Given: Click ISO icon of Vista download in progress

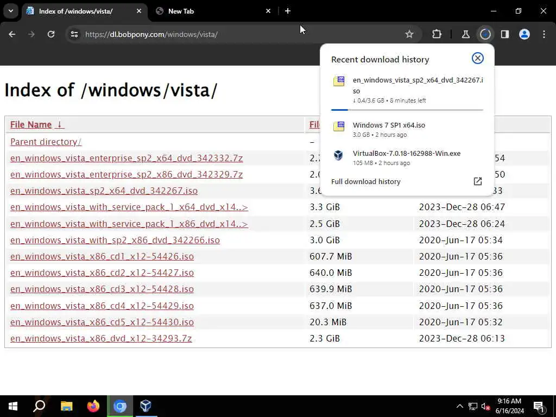Looking at the screenshot, I should point(339,81).
